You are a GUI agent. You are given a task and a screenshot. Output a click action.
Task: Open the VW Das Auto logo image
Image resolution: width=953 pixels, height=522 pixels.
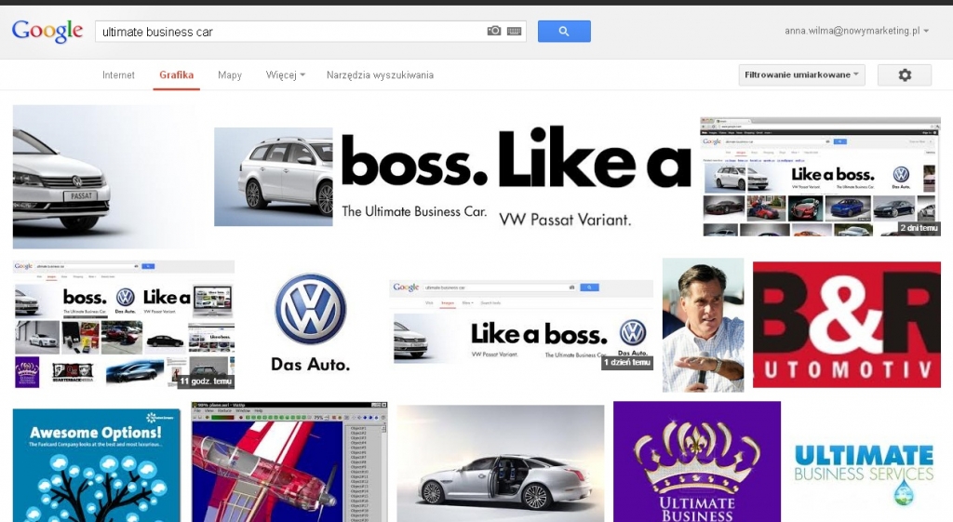click(x=311, y=323)
